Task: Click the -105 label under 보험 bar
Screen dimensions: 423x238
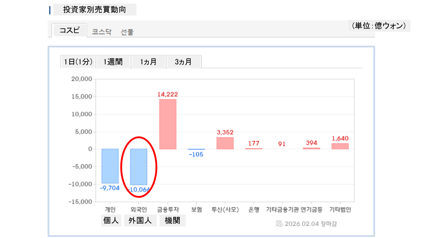Action: pyautogui.click(x=196, y=154)
